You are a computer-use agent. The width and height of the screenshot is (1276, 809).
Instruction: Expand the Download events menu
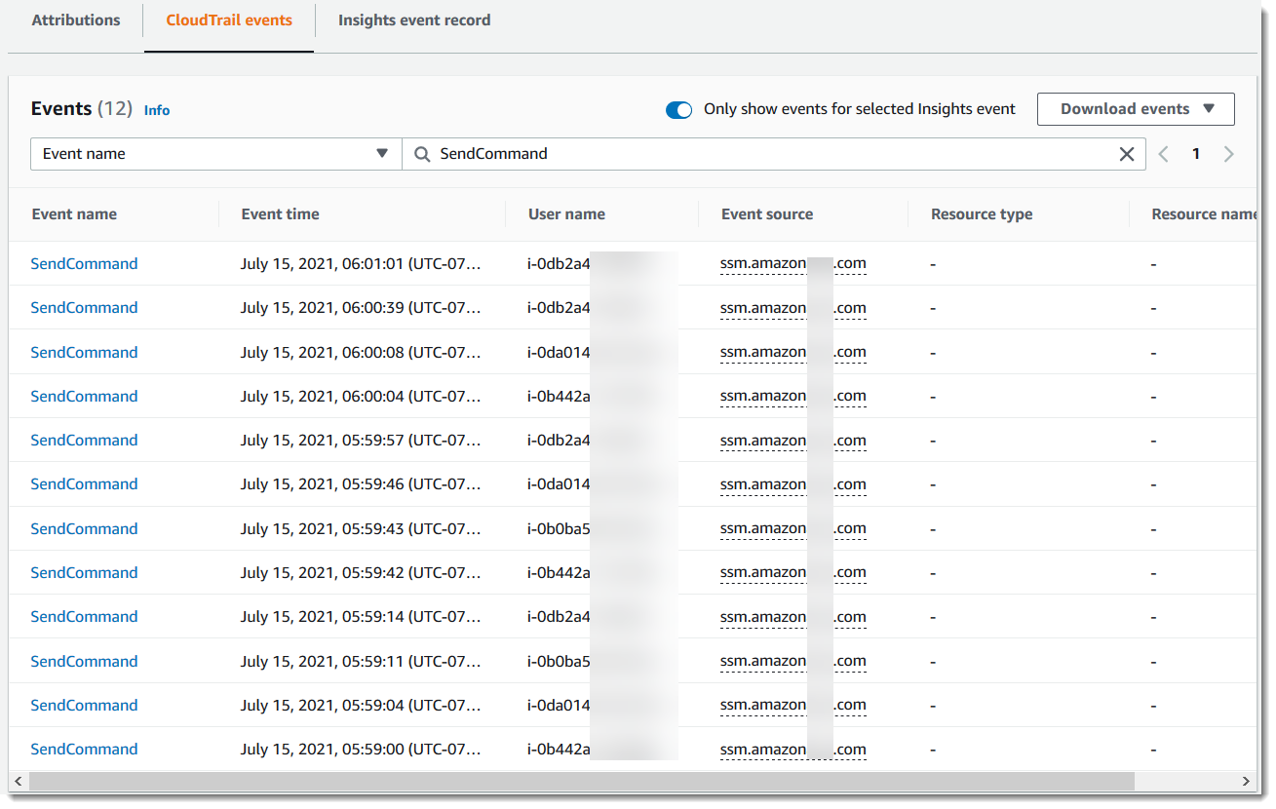(1135, 109)
